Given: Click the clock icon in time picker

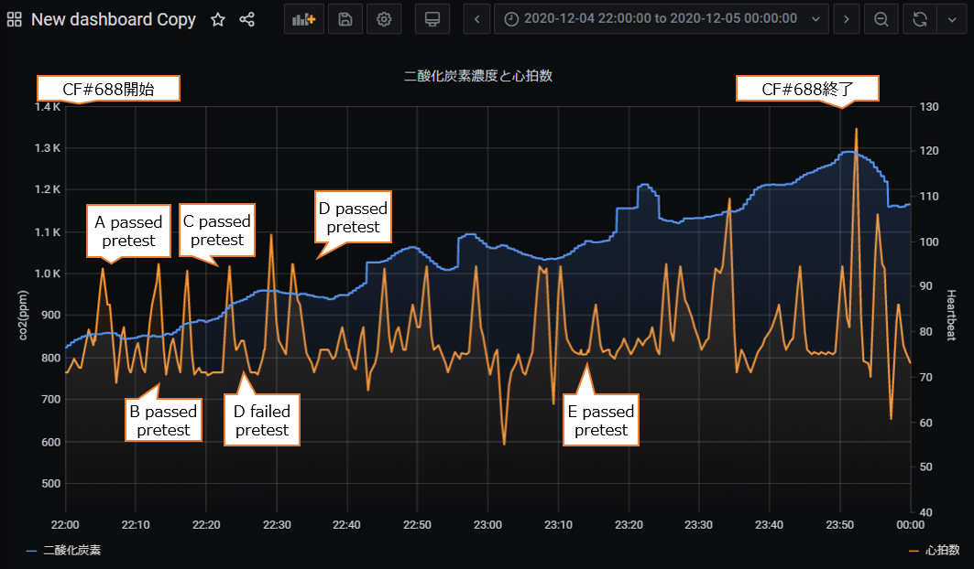Looking at the screenshot, I should pos(511,19).
